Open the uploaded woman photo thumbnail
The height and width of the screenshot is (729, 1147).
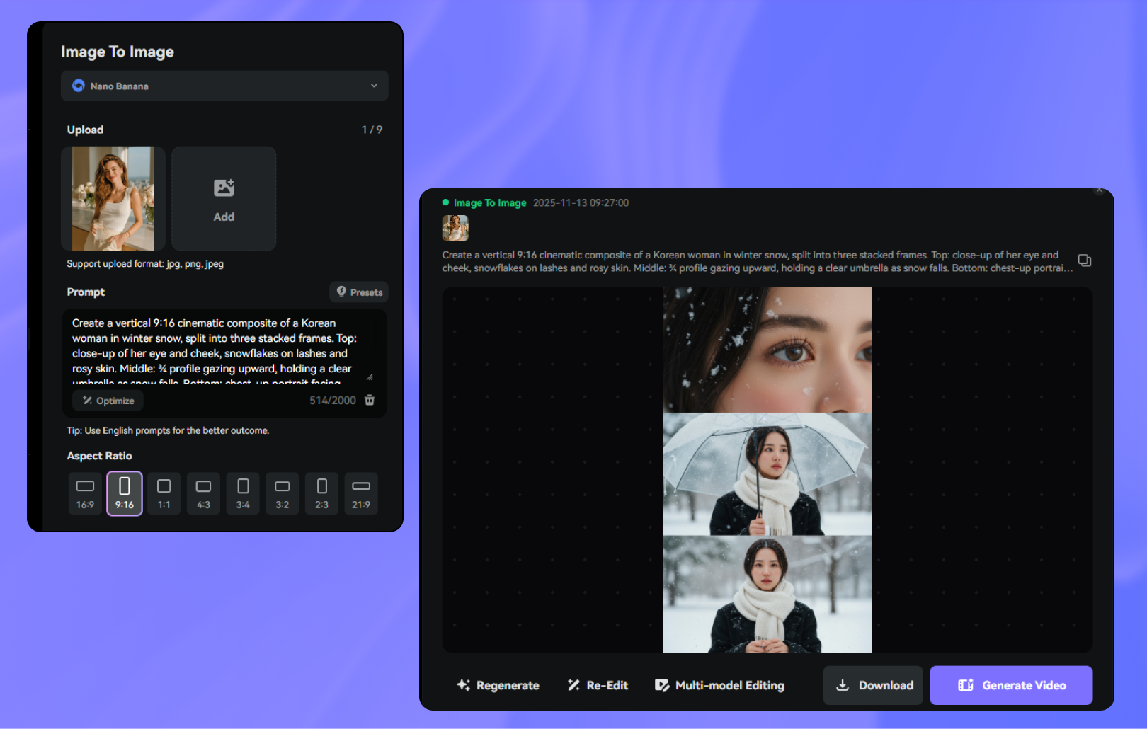pyautogui.click(x=113, y=198)
